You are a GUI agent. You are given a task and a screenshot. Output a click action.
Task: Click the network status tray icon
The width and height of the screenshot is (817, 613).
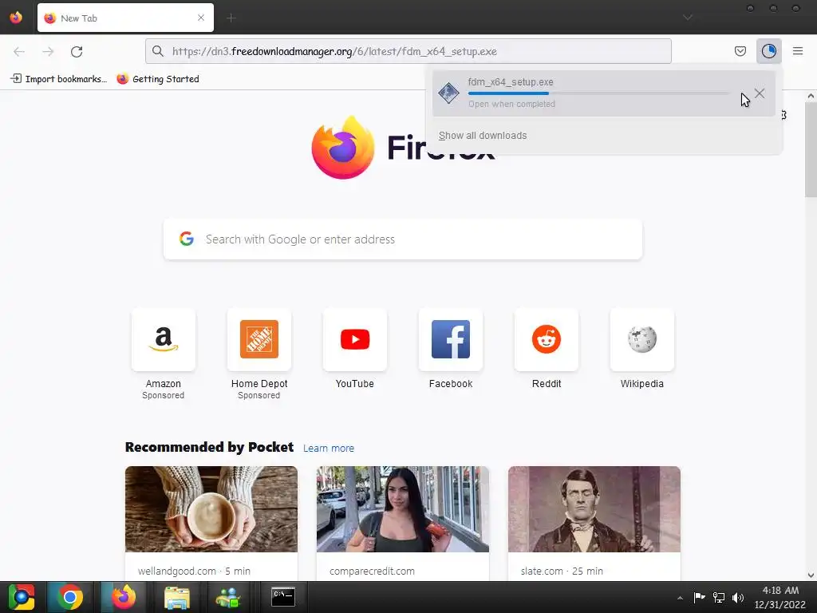[719, 597]
